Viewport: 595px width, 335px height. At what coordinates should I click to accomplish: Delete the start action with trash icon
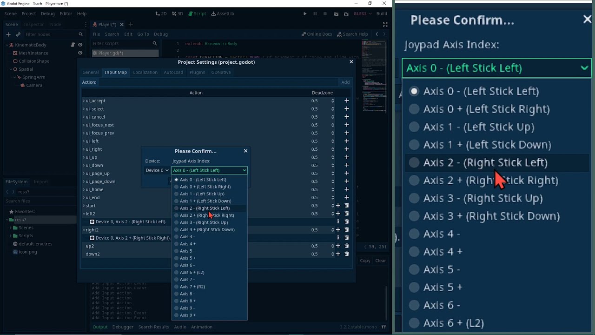[x=347, y=206]
